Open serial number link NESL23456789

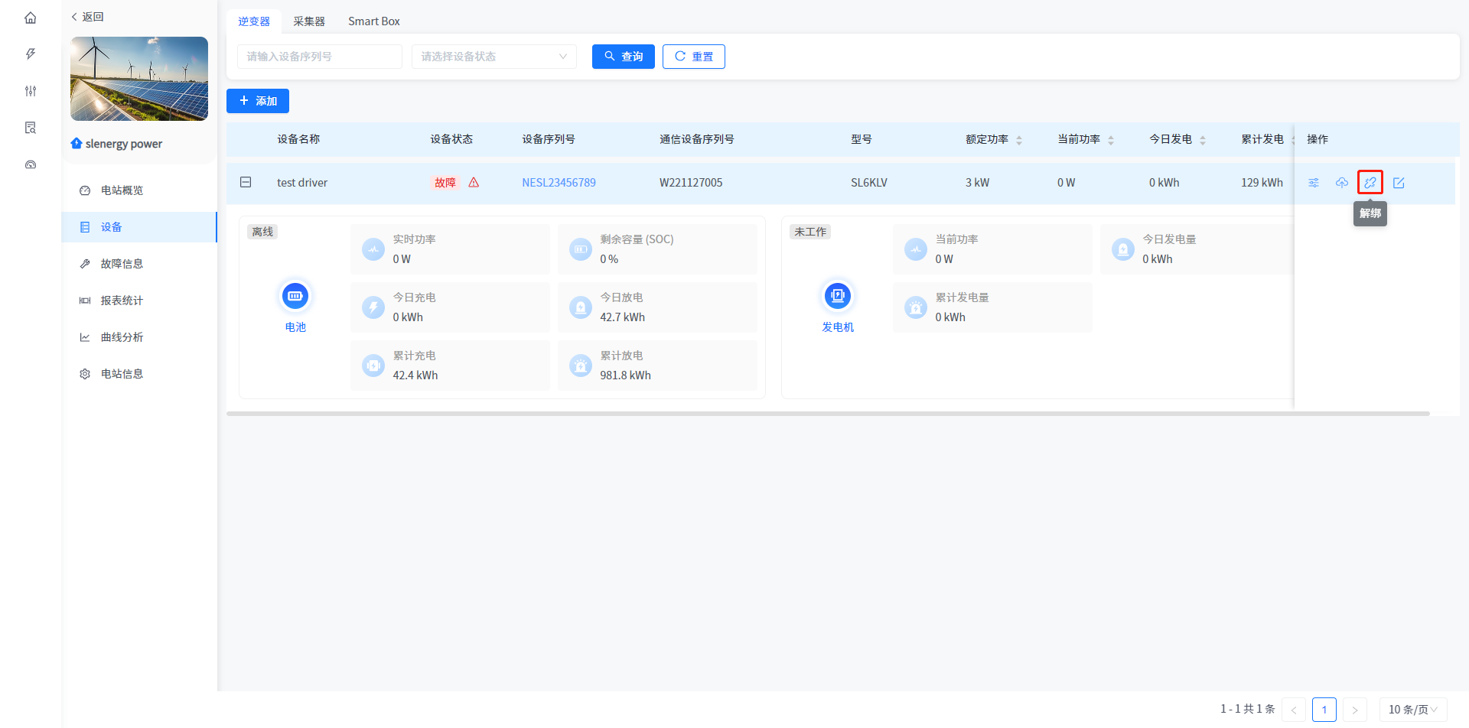click(x=559, y=183)
